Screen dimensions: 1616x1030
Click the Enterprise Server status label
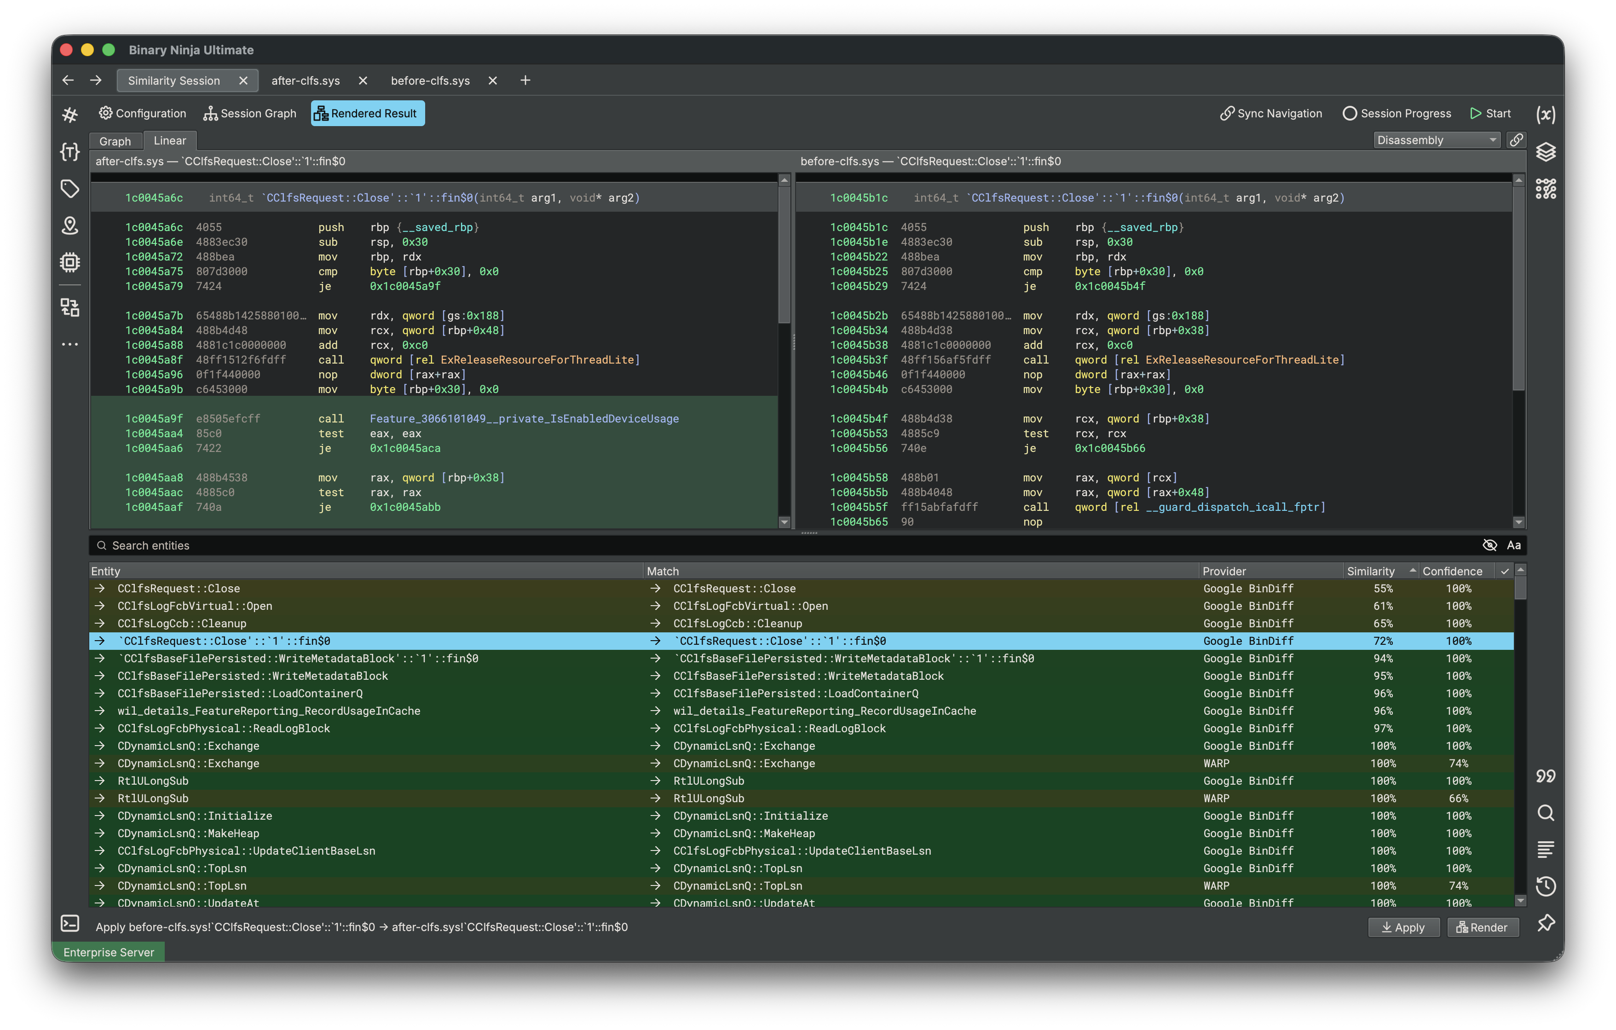click(x=109, y=952)
